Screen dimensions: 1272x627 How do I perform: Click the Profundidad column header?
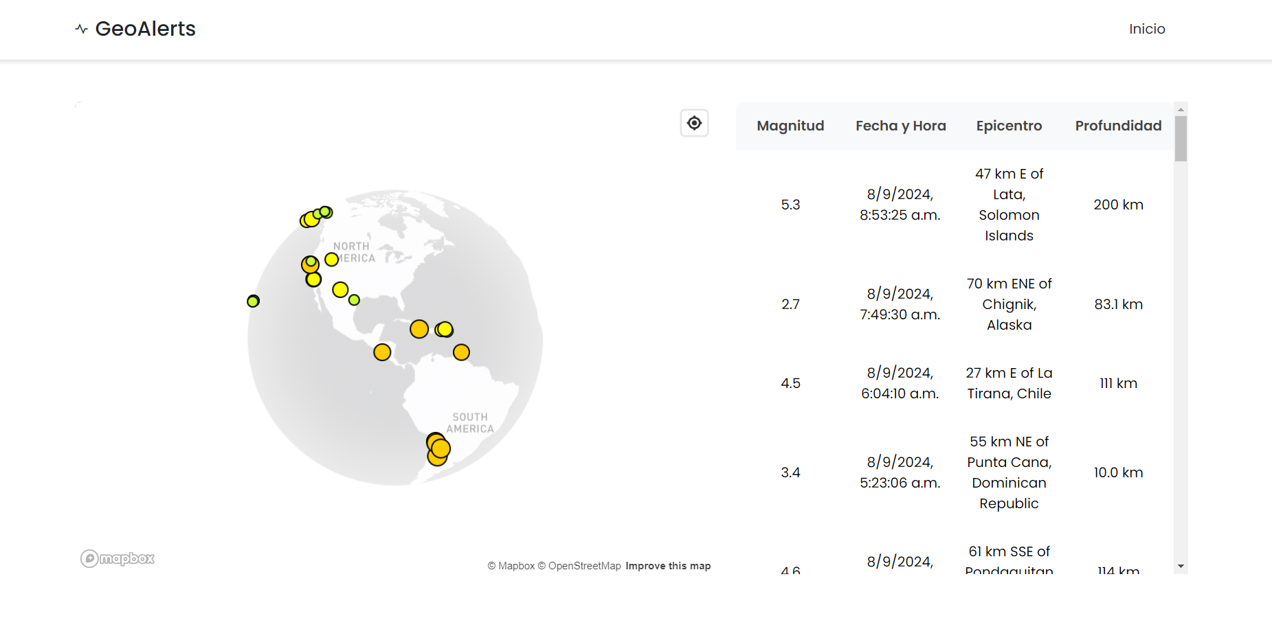[1118, 126]
